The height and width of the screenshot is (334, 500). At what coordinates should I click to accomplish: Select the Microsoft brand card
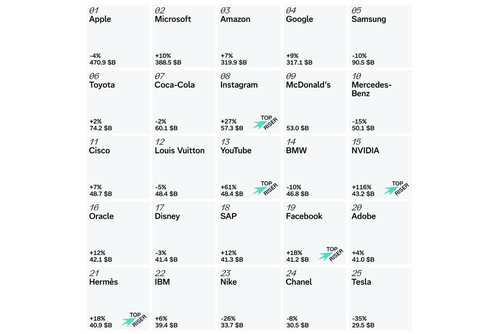point(183,36)
